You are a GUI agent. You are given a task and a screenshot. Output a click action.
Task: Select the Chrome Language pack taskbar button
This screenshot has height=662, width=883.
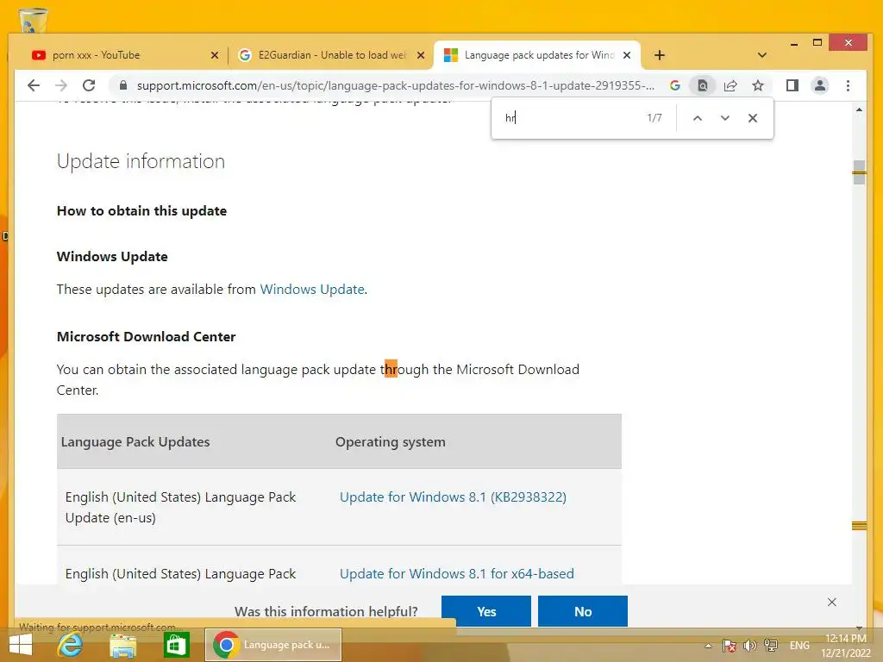(x=273, y=645)
